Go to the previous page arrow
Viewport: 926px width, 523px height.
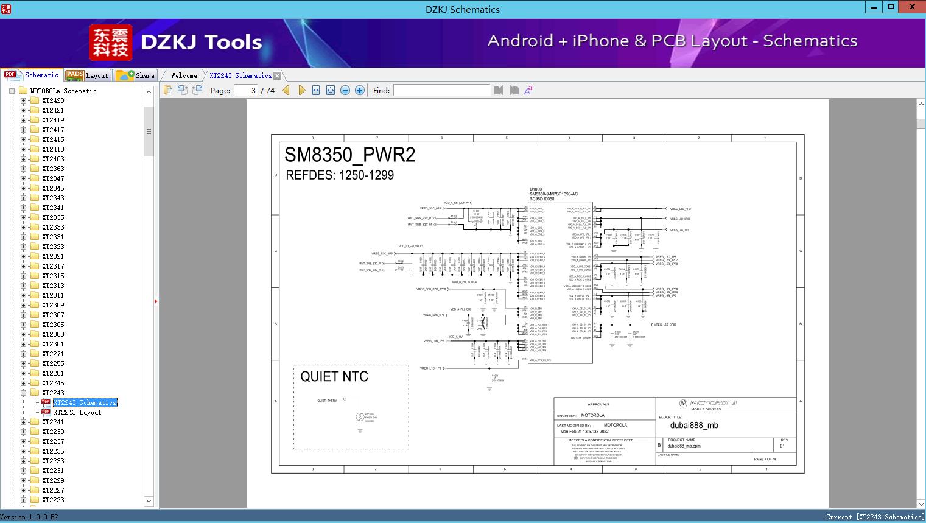click(x=286, y=90)
